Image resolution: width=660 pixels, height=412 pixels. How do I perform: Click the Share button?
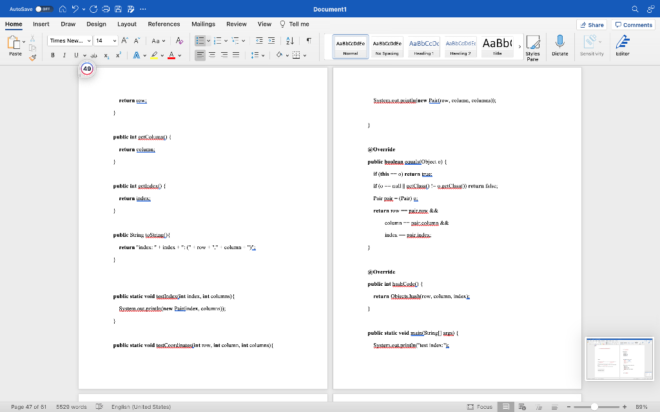tap(592, 25)
